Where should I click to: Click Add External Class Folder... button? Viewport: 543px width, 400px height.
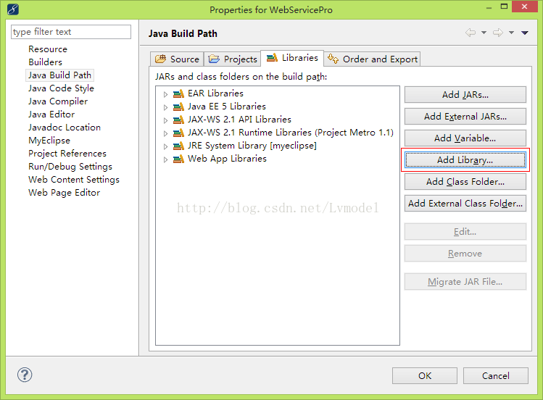coord(465,204)
